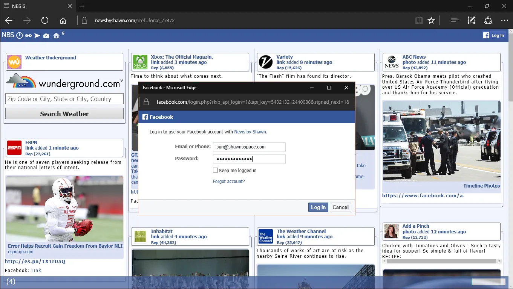Open the Edge More actions menu
This screenshot has width=513, height=289.
click(505, 20)
